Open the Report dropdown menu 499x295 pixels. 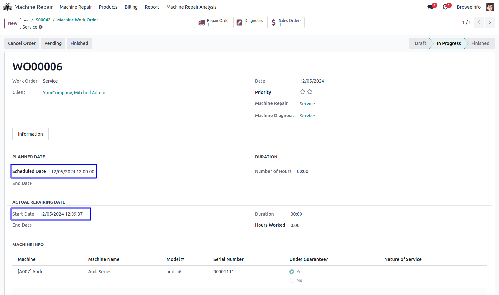click(152, 7)
